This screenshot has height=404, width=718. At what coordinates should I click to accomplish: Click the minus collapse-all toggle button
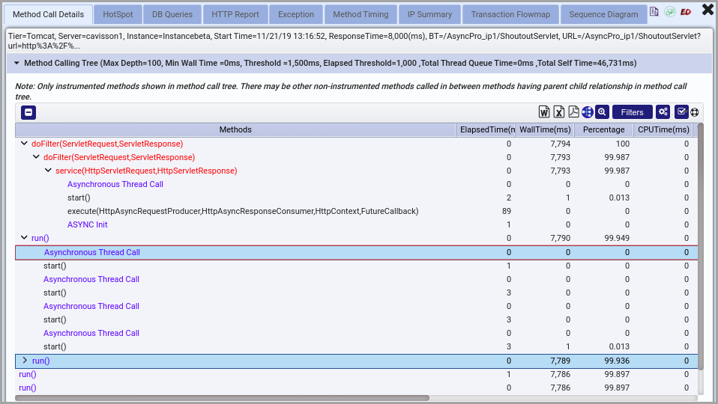28,113
